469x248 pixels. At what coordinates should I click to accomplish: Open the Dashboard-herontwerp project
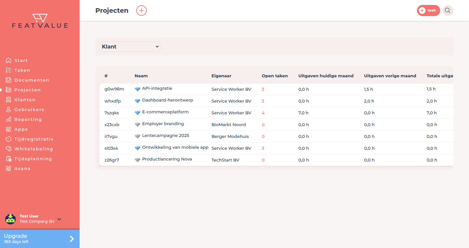click(x=168, y=100)
